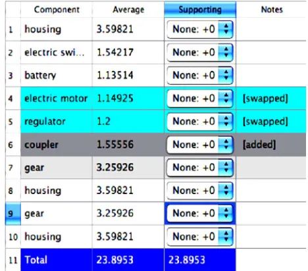Click the selected Supporting column header
Viewport: 308px width, 271px height.
(x=200, y=9)
